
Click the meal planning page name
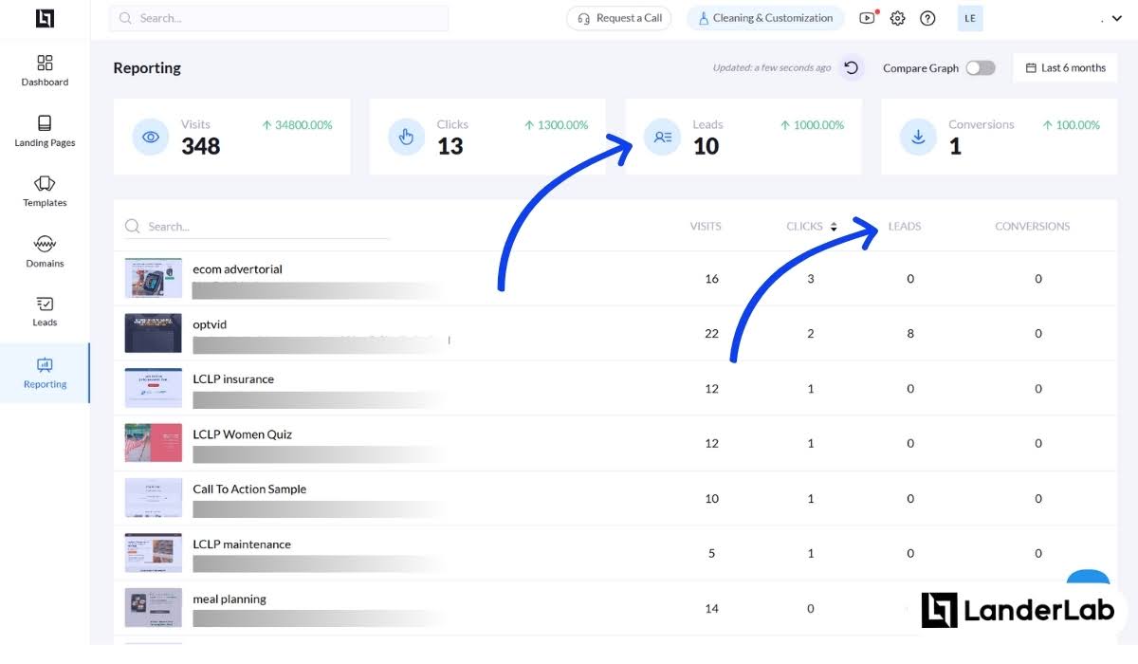(229, 599)
